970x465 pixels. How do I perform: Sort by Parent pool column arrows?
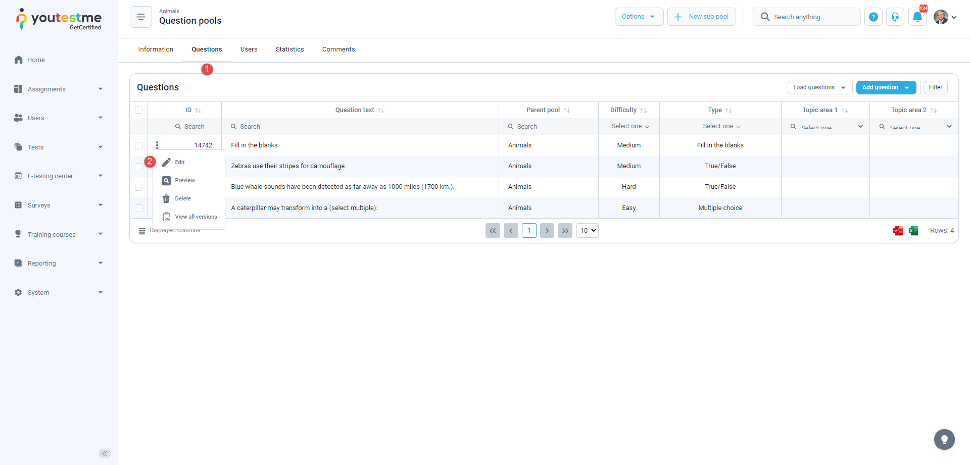point(567,111)
